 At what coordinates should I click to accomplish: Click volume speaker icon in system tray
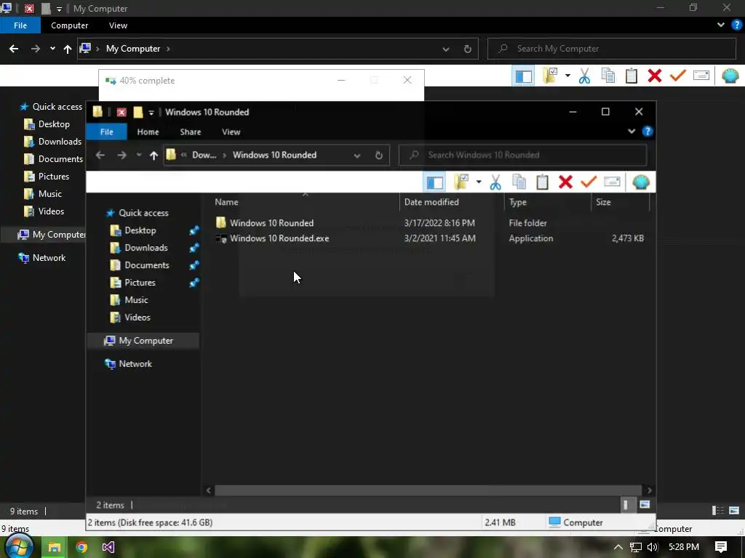tap(653, 548)
